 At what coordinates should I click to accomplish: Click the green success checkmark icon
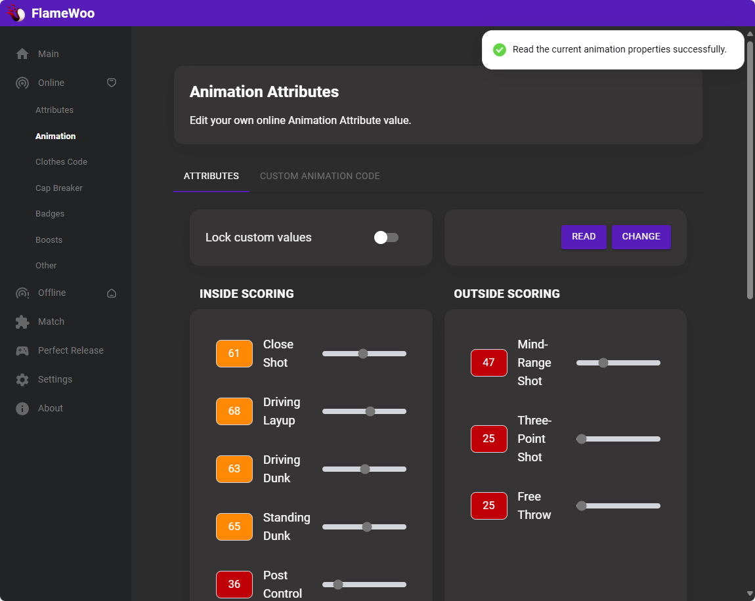pyautogui.click(x=500, y=50)
